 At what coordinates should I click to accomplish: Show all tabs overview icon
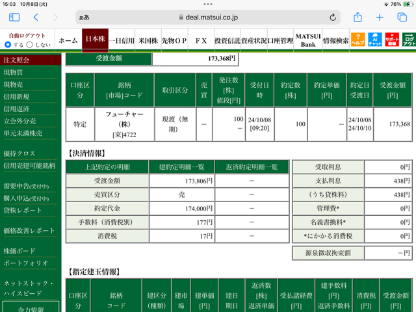tap(402, 18)
